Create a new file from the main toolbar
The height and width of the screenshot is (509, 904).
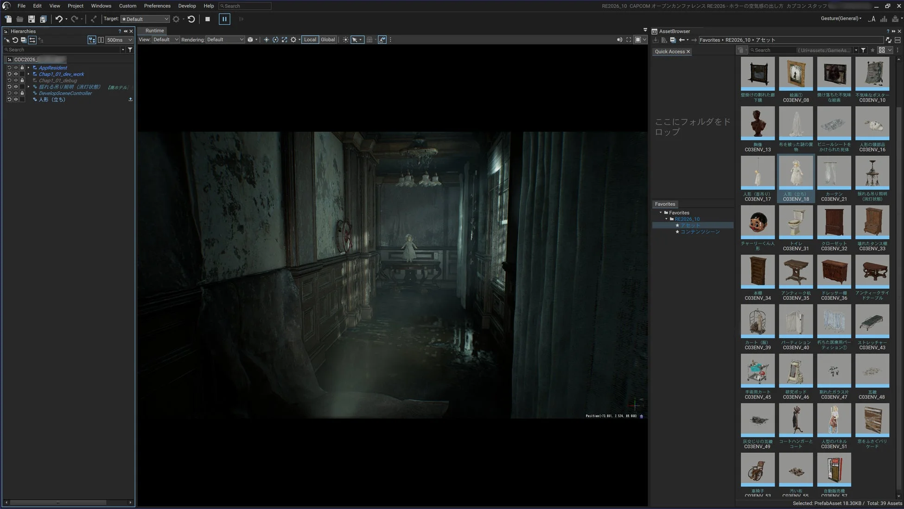[x=8, y=19]
